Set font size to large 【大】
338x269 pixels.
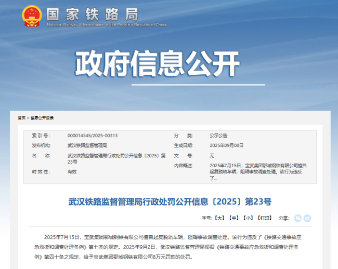click(x=220, y=219)
